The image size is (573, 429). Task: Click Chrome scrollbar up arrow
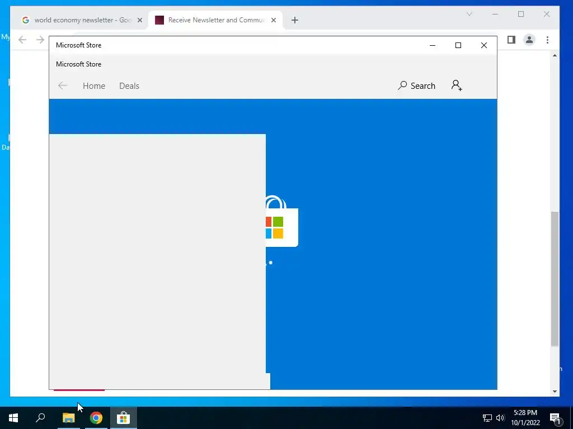point(555,55)
